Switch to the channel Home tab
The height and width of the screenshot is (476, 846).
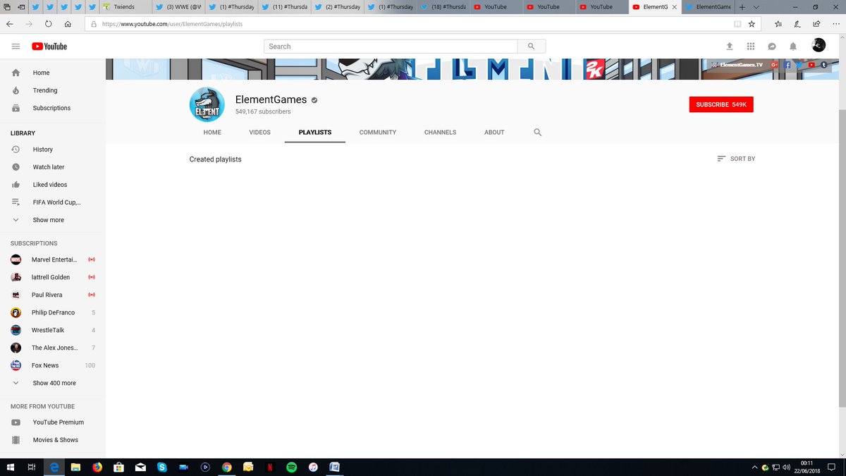coord(212,132)
